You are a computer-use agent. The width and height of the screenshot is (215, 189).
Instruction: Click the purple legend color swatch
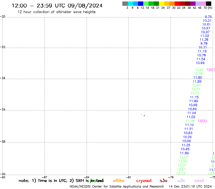[x=193, y=3]
